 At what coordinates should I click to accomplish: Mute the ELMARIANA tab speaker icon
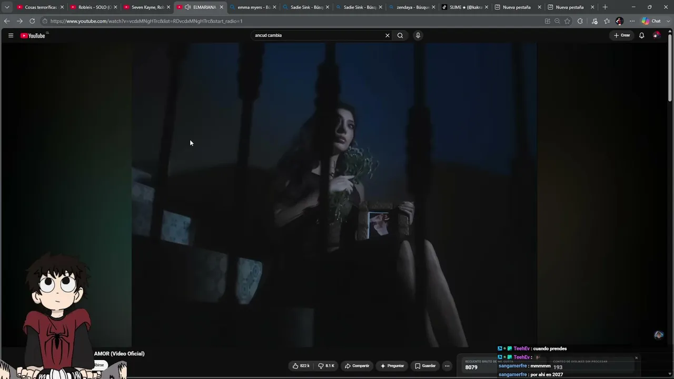click(187, 7)
